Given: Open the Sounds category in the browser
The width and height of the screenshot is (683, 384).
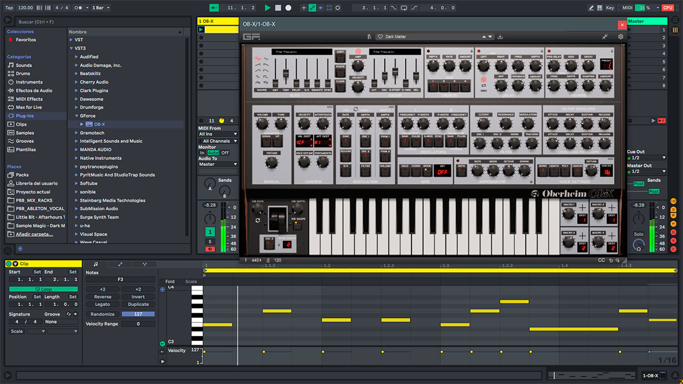Looking at the screenshot, I should click(24, 65).
